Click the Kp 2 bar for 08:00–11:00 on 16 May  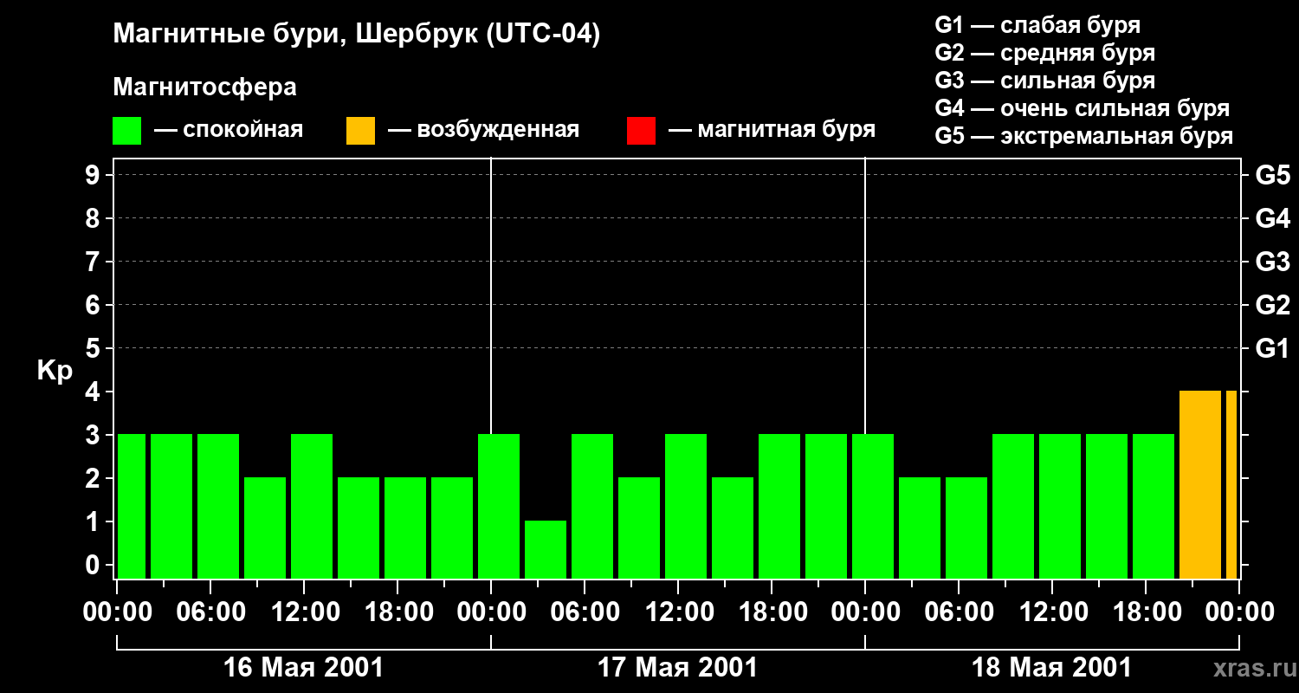[x=265, y=528]
